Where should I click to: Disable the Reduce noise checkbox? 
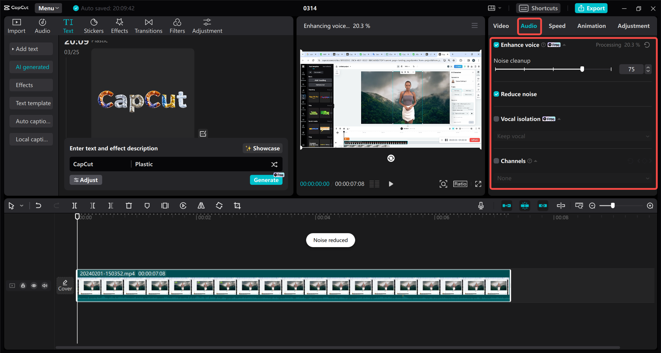[497, 94]
